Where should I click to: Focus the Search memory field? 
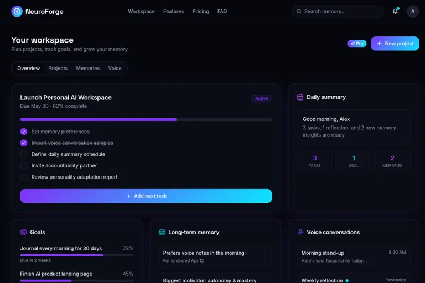(338, 12)
